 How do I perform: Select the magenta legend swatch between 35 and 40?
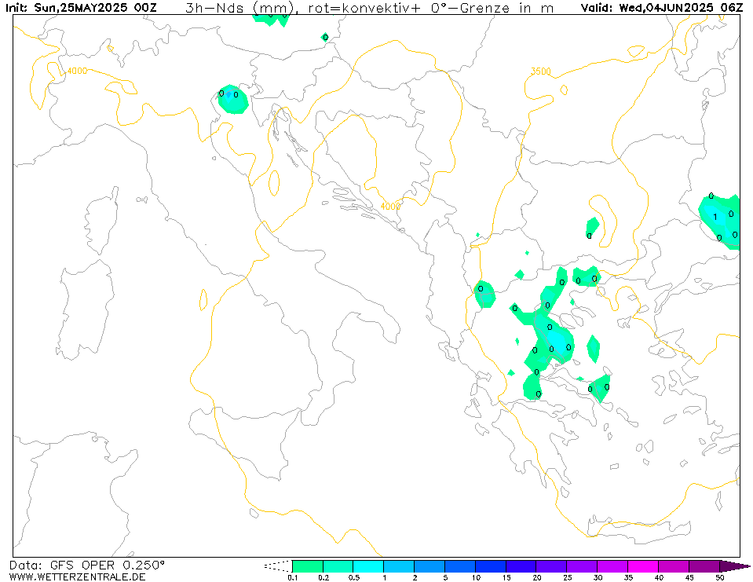click(x=643, y=566)
